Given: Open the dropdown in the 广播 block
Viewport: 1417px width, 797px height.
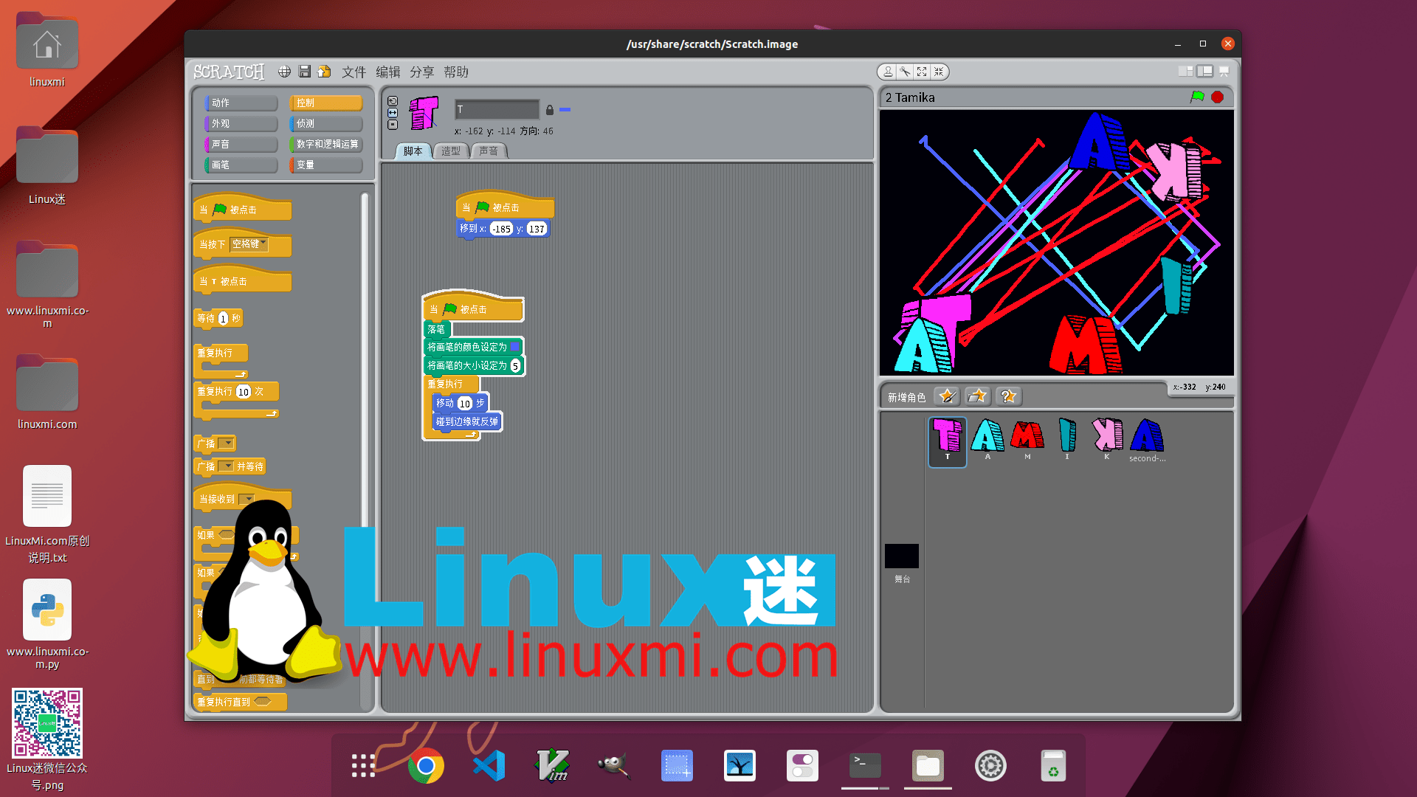Looking at the screenshot, I should tap(226, 443).
